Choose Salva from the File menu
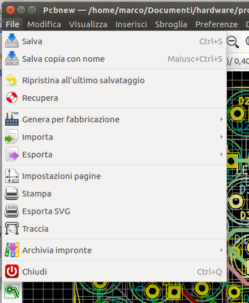This screenshot has height=303, width=249. click(x=114, y=41)
